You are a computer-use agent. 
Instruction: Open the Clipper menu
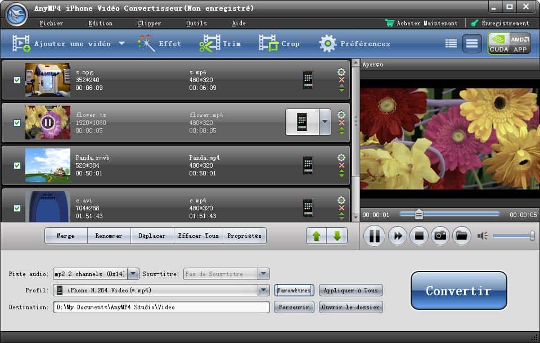149,23
